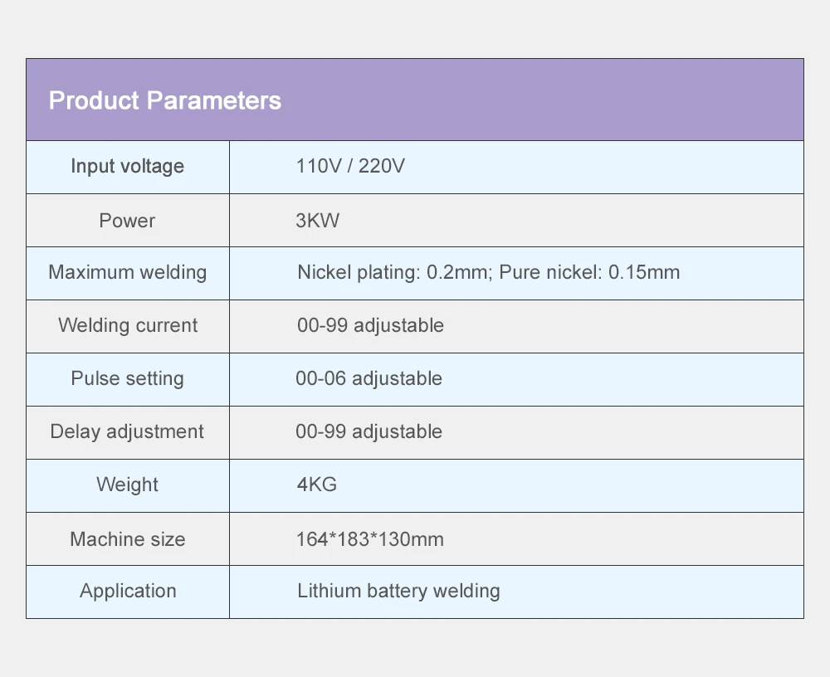The height and width of the screenshot is (677, 830).
Task: Select the Maximum welding label
Action: [x=127, y=272]
